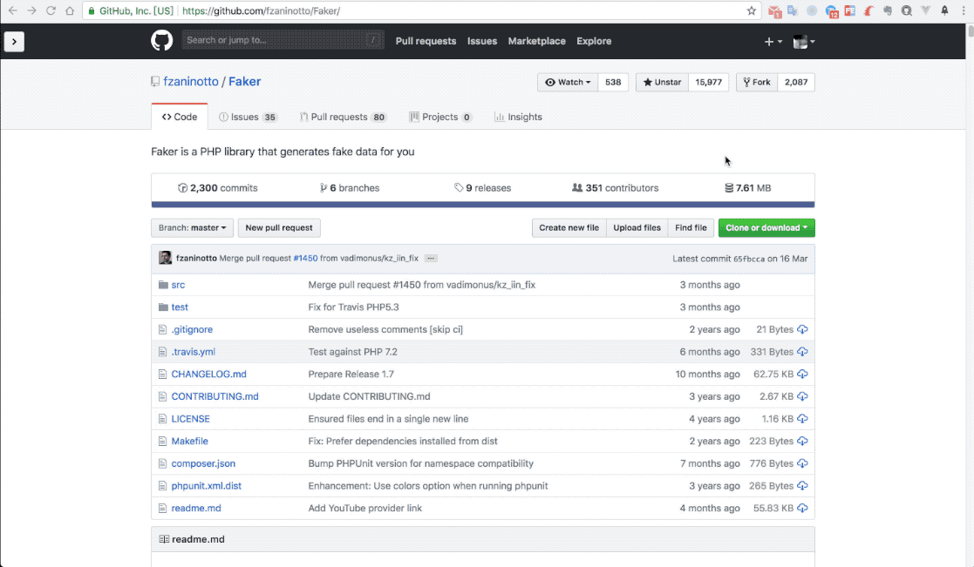
Task: Focus the Search or jump to field
Action: coord(283,40)
